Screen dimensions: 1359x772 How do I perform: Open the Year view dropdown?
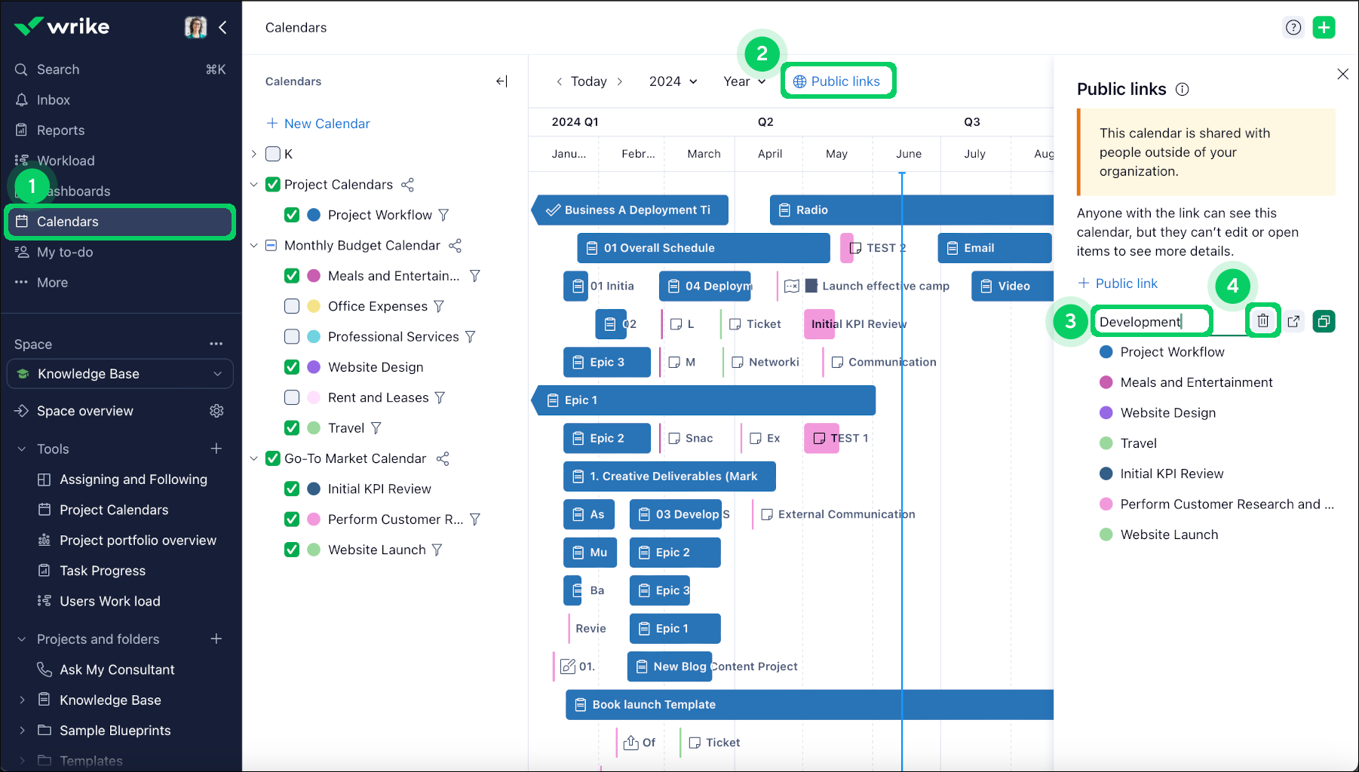pos(744,81)
